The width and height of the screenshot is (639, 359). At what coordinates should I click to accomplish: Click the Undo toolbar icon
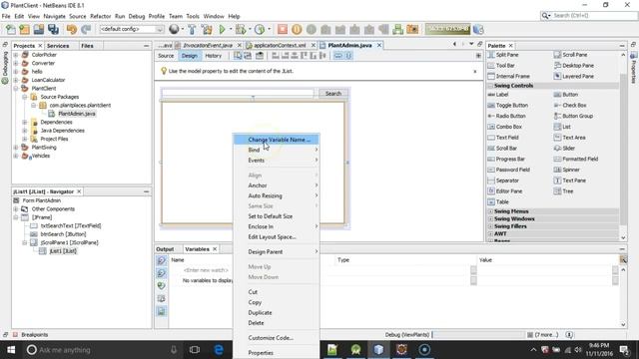(x=72, y=29)
